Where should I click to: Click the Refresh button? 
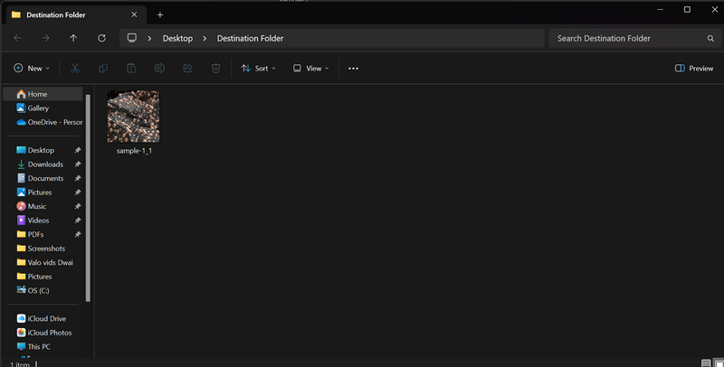(x=101, y=38)
